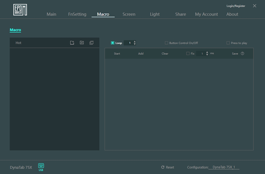The width and height of the screenshot is (265, 174).
Task: Click the copy macro icon
Action: (91, 43)
